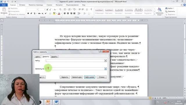Click RU language indicator in system tray

[158, 102]
